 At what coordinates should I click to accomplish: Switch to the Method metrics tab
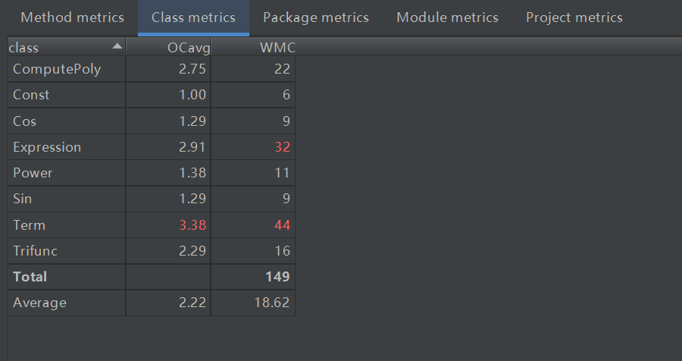point(72,17)
